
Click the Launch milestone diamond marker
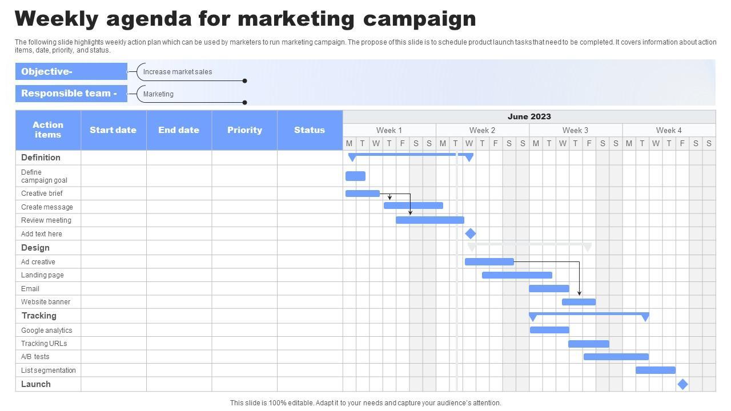(x=682, y=384)
